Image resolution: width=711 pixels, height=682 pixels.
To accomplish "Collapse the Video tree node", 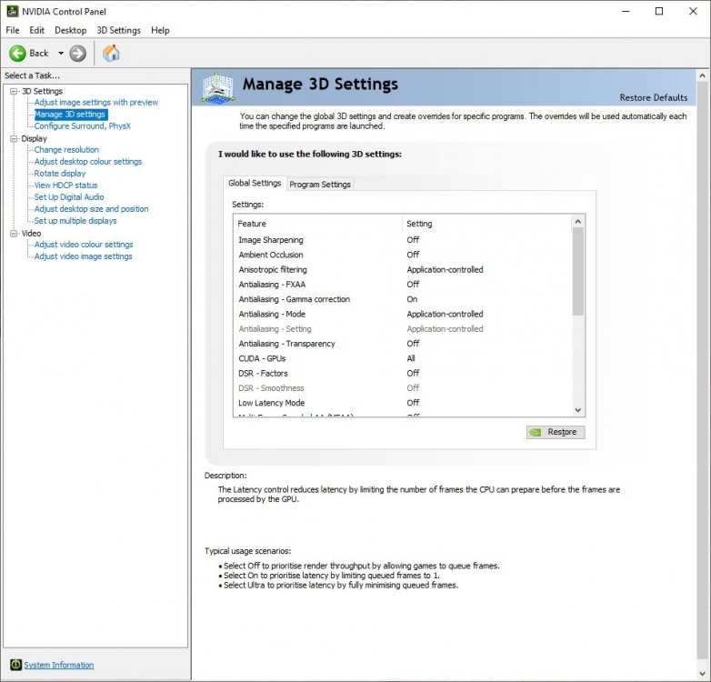I will point(14,233).
